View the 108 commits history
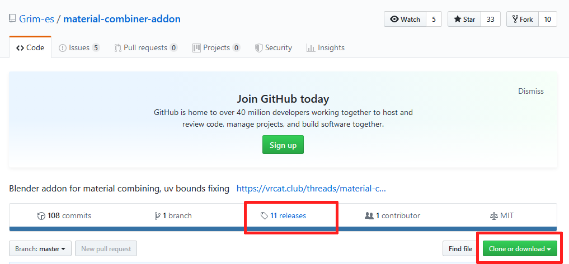569x264 pixels. (x=64, y=215)
